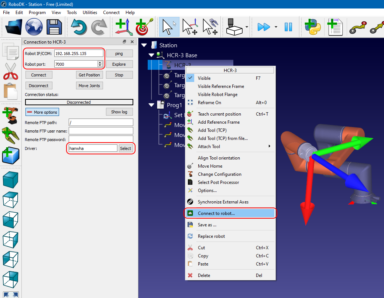Click the Robot IP/COM input field
The width and height of the screenshot is (384, 298).
click(x=79, y=54)
